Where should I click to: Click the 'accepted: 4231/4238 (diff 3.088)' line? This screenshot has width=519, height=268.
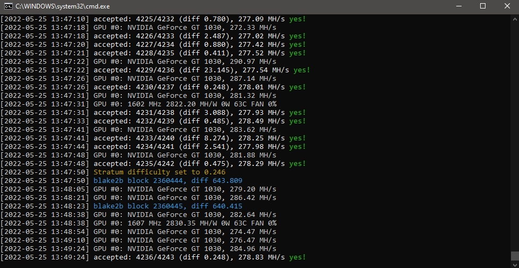tap(153, 113)
